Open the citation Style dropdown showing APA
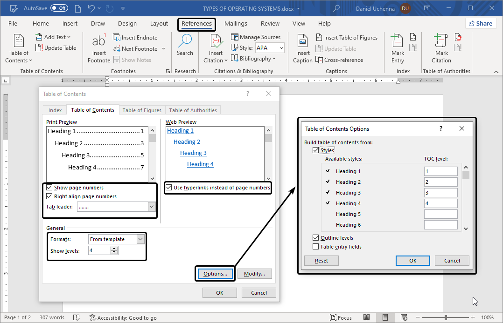The width and height of the screenshot is (503, 323). pyautogui.click(x=269, y=48)
